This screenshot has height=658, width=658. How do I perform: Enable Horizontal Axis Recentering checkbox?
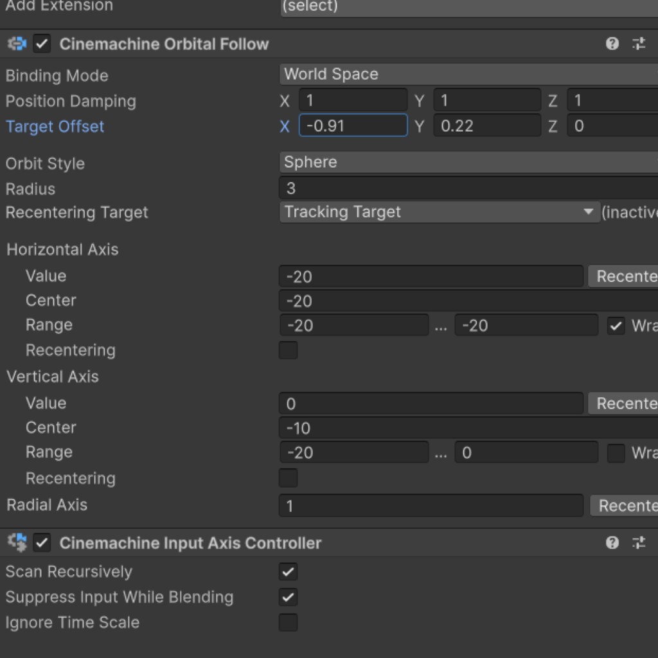pos(288,350)
